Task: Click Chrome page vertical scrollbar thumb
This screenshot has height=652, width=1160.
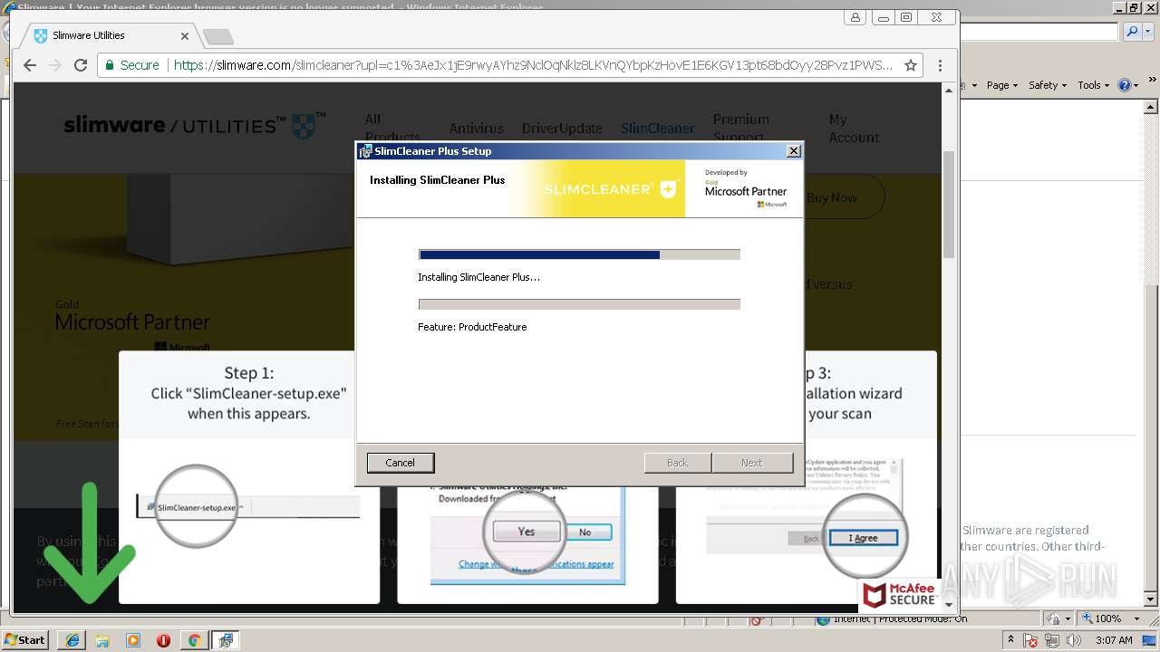Action: click(949, 205)
